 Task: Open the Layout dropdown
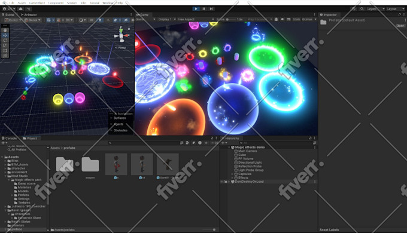click(x=395, y=9)
